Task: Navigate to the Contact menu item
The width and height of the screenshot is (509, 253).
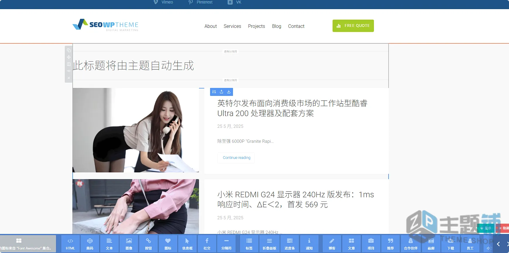Action: [296, 26]
